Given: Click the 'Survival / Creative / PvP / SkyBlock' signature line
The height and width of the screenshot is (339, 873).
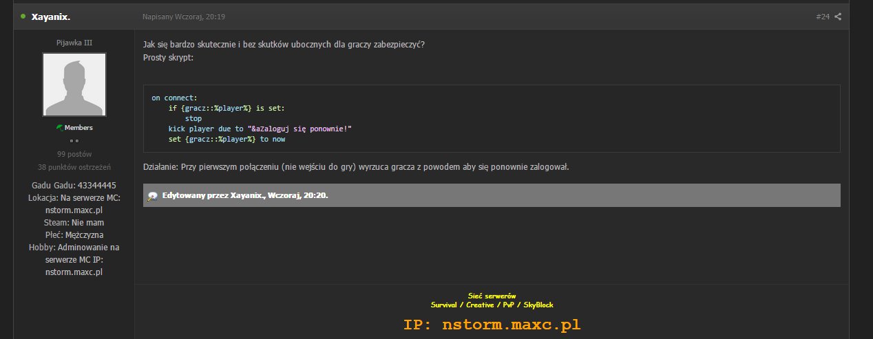Looking at the screenshot, I should 492,305.
